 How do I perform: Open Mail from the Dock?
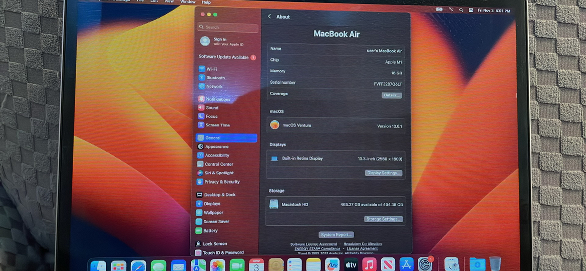click(178, 266)
